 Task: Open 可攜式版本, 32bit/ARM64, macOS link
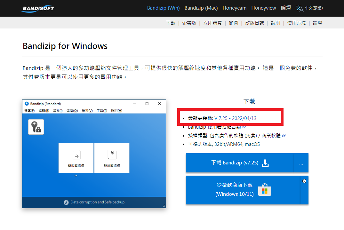click(224, 144)
